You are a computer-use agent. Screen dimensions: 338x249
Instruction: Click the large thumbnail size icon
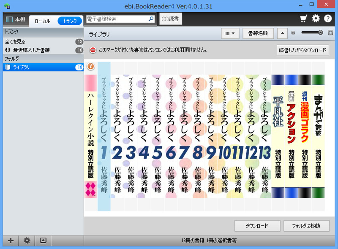click(330, 33)
